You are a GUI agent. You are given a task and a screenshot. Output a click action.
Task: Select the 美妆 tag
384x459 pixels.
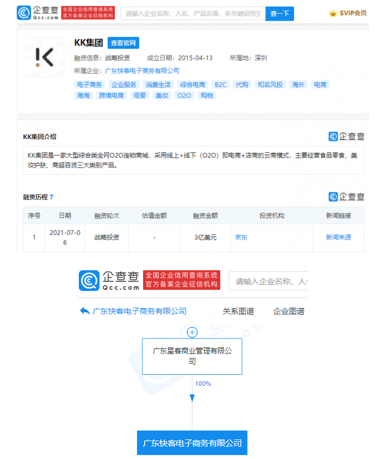coord(162,95)
